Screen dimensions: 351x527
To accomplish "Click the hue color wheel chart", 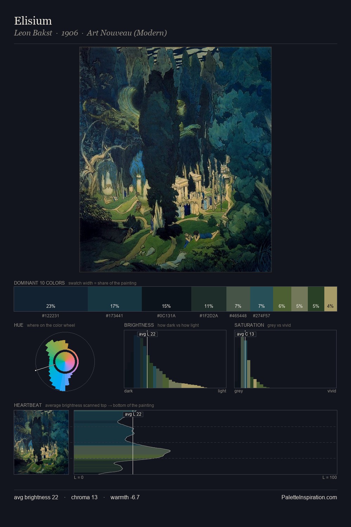I will (65, 362).
